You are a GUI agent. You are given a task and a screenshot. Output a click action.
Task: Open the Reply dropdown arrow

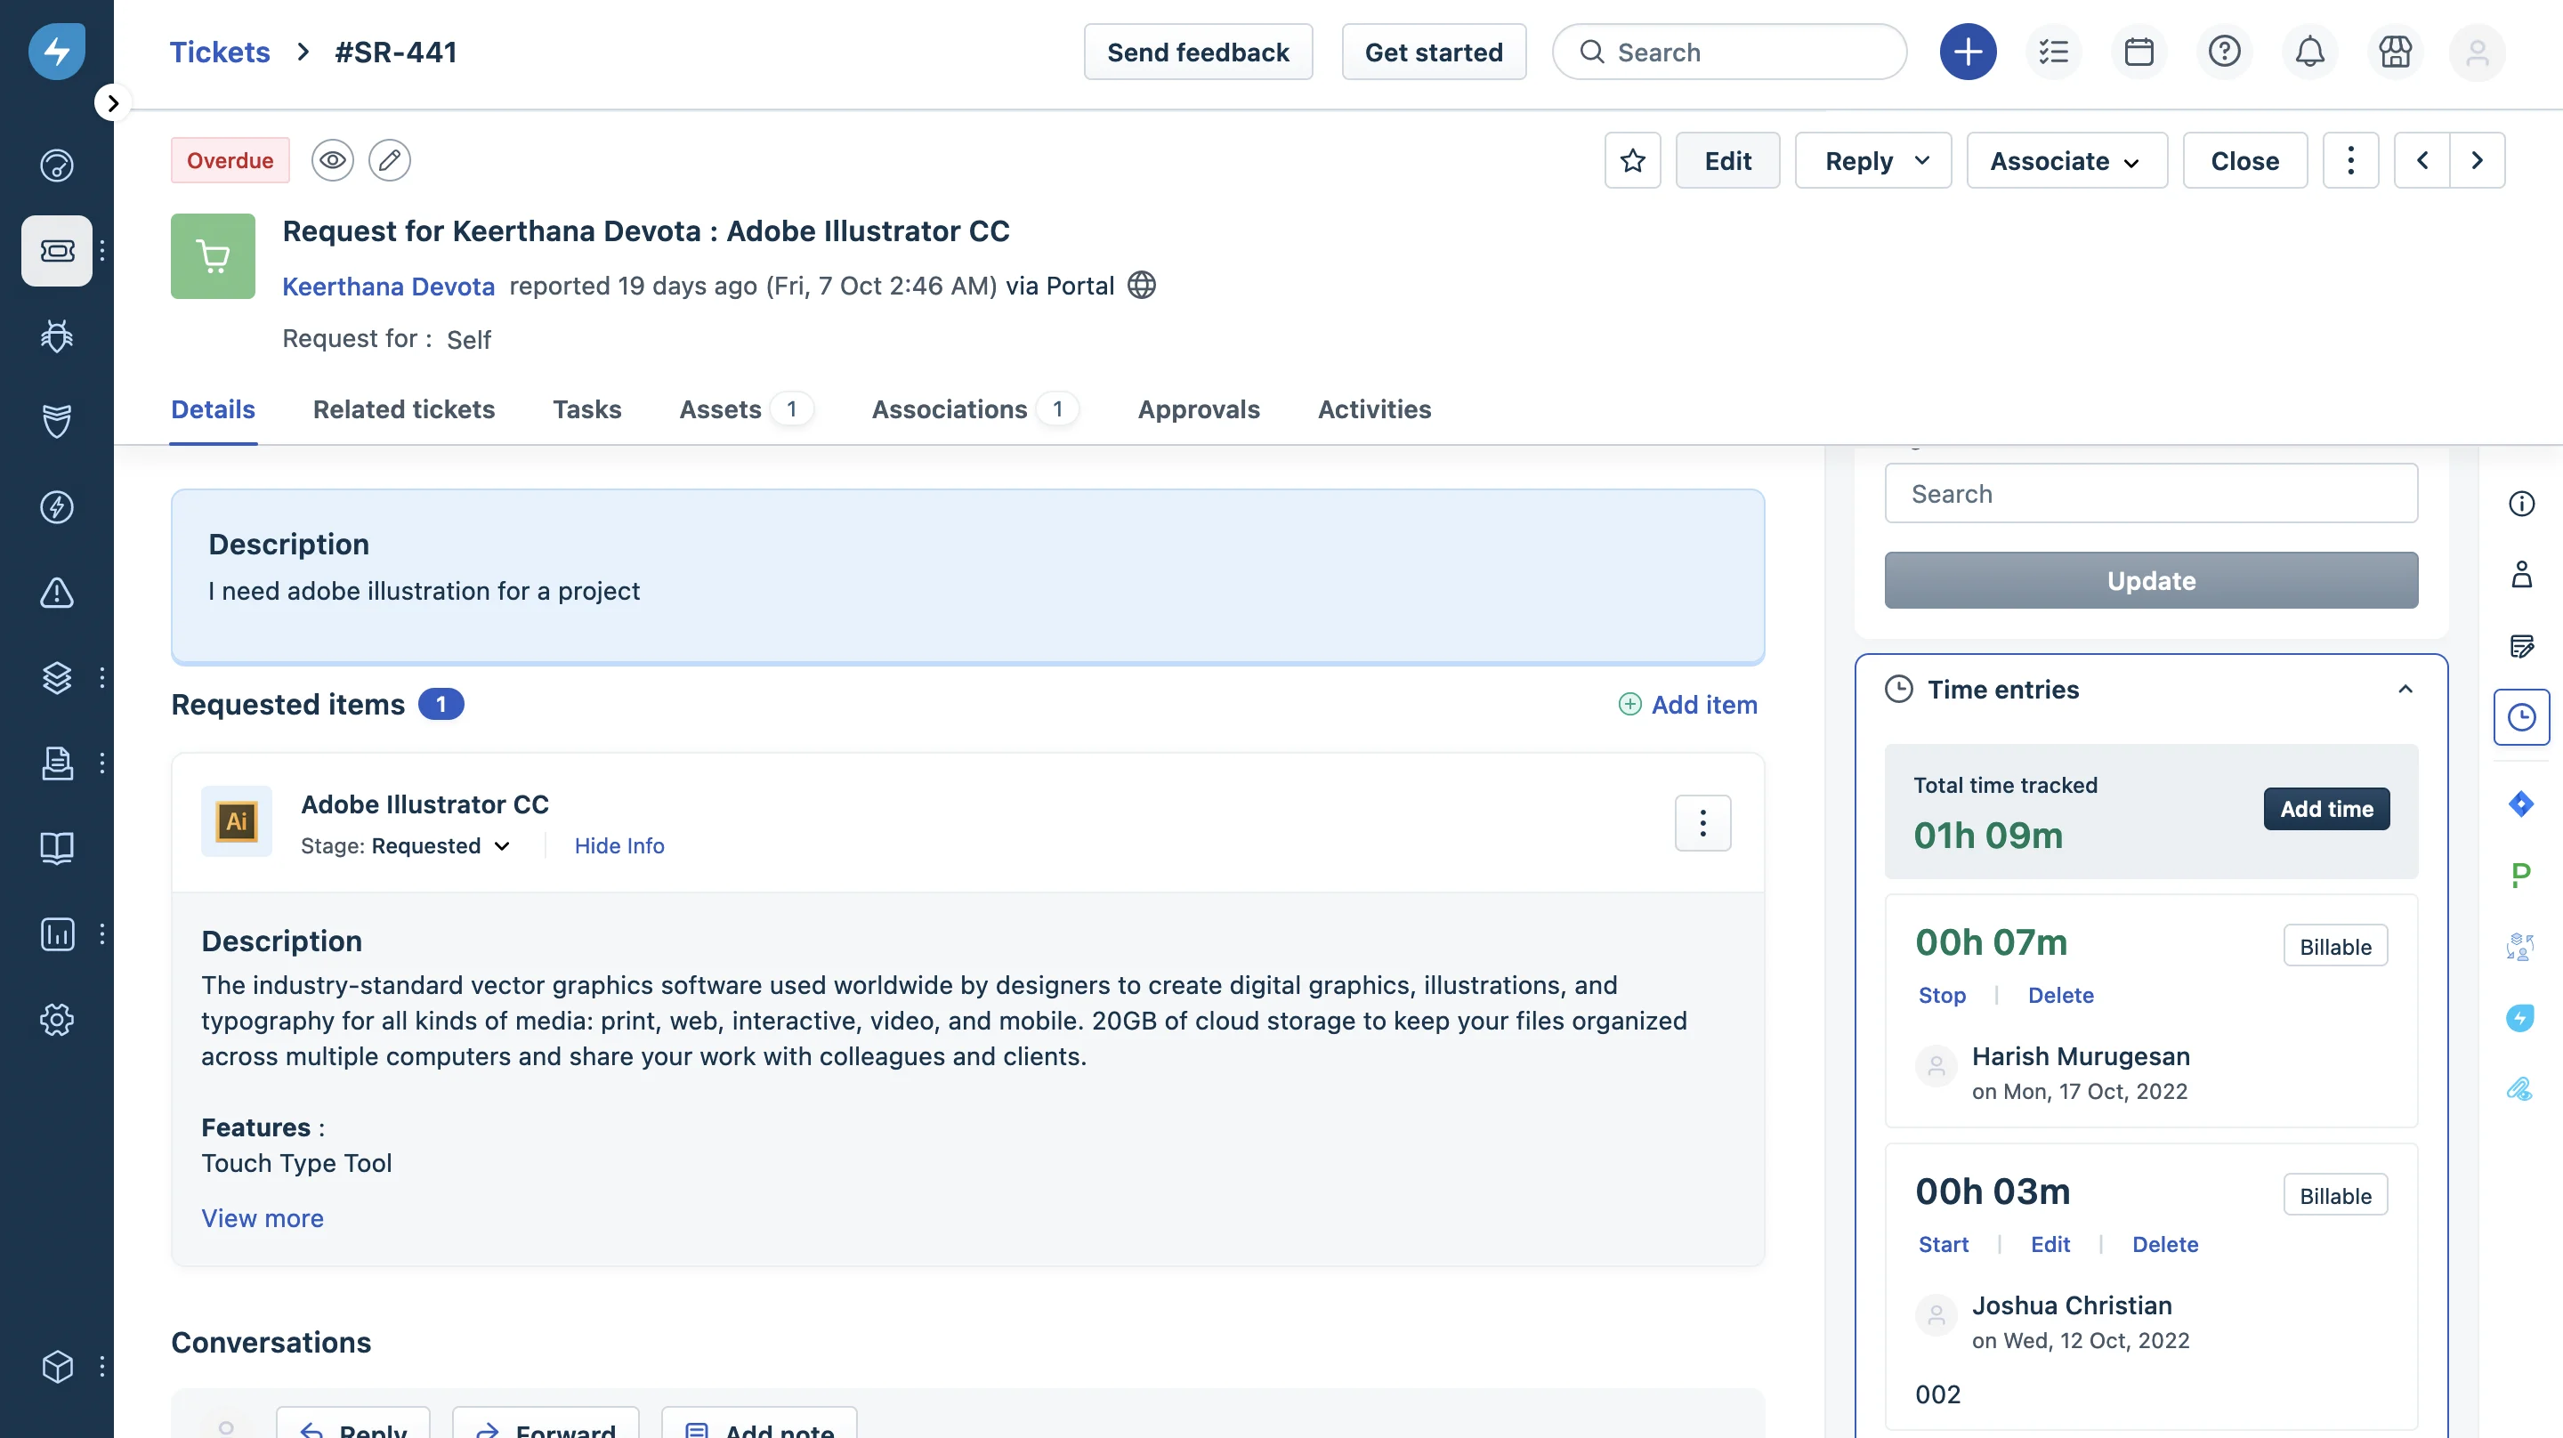tap(1922, 160)
